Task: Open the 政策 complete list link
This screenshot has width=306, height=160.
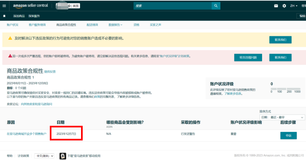Action: coord(97,97)
